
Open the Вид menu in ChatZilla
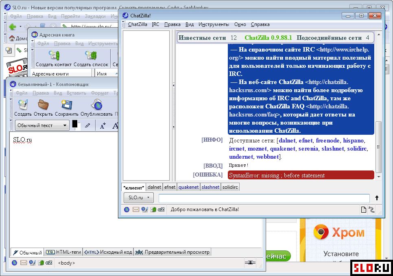[x=190, y=24]
